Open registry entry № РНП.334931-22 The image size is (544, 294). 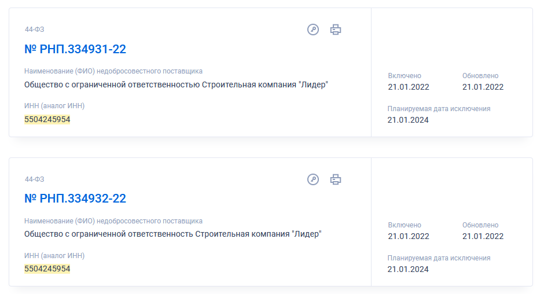[x=75, y=49]
